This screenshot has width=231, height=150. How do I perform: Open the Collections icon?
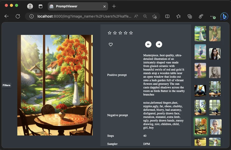pyautogui.click(x=189, y=16)
